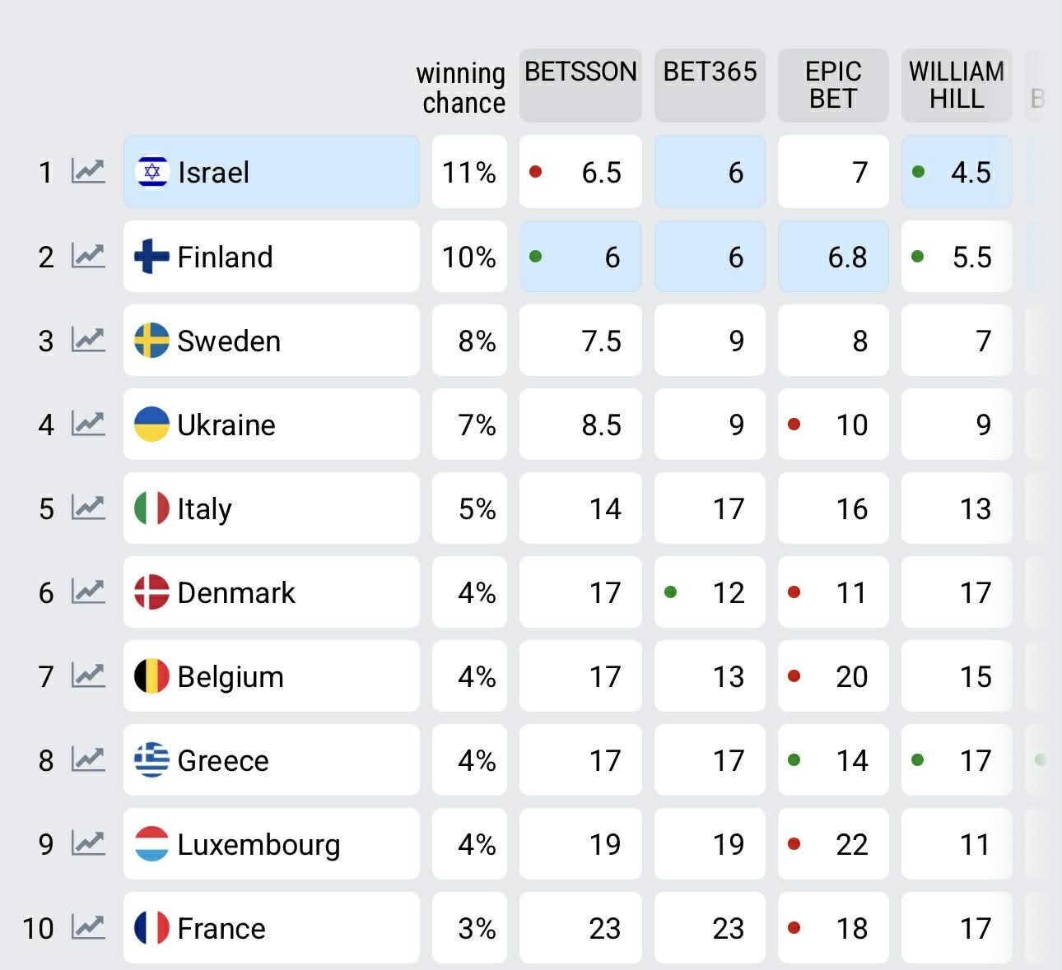
Task: Click the trend chart icon for France
Action: pos(88,927)
